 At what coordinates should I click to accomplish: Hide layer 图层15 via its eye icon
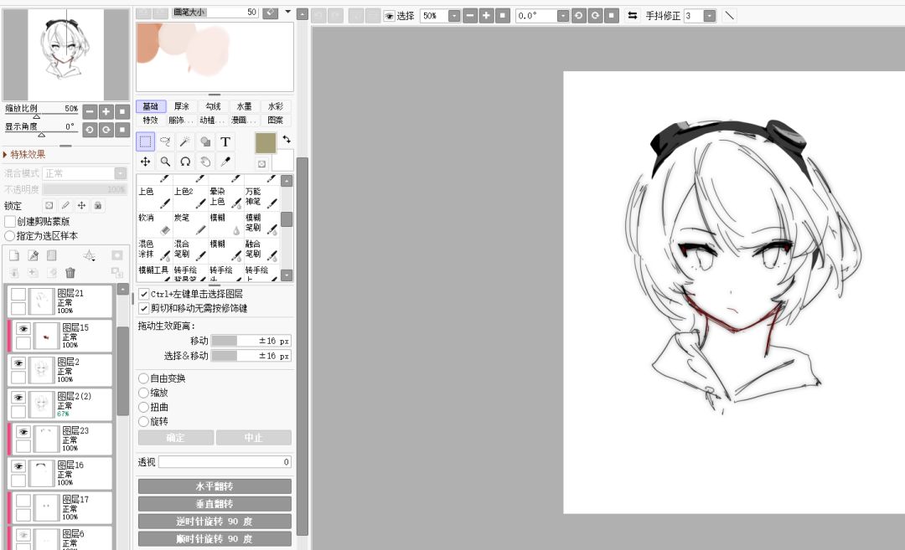click(x=23, y=329)
